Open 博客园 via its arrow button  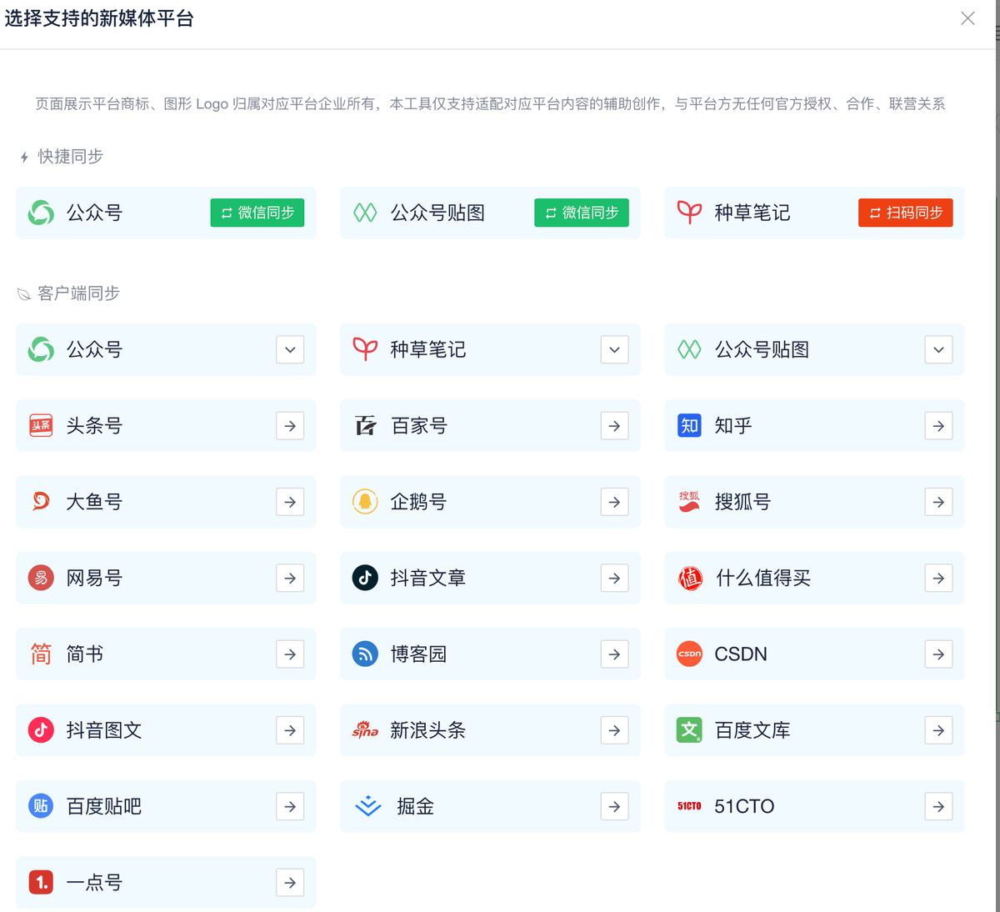pyautogui.click(x=614, y=654)
